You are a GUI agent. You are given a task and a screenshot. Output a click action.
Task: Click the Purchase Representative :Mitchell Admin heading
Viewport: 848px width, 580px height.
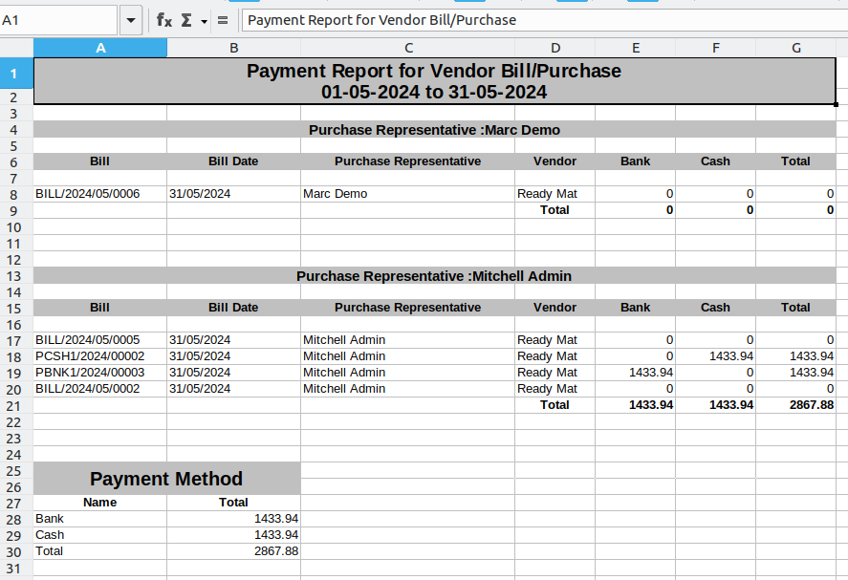click(434, 276)
